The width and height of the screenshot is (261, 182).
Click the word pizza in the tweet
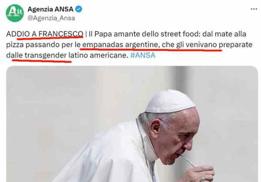coord(15,45)
